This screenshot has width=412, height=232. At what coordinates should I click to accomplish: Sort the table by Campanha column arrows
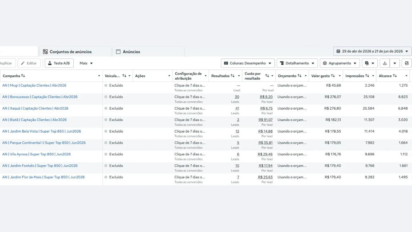(23, 76)
